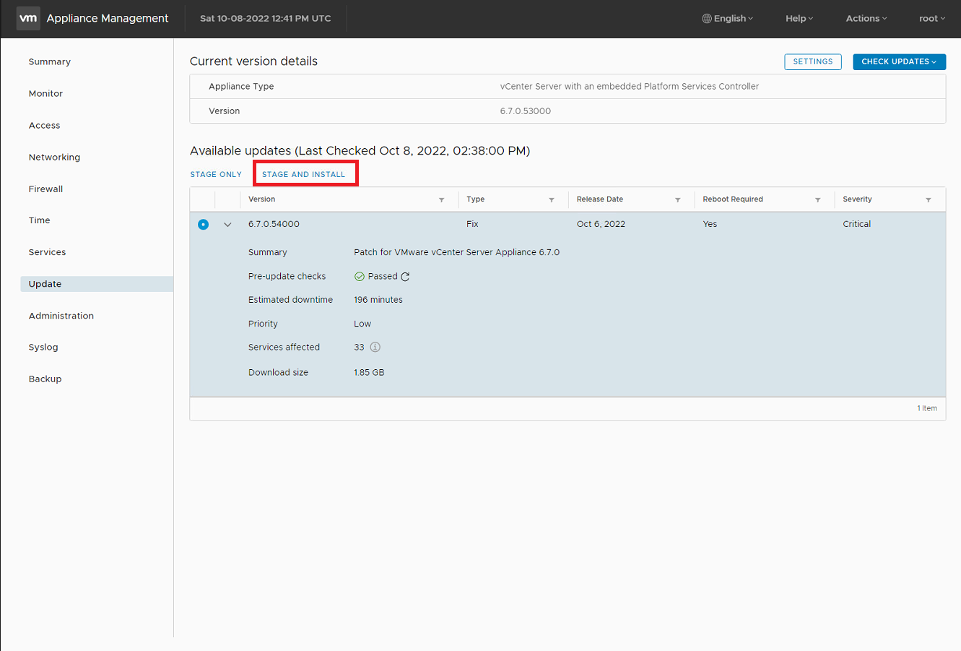Sort by Reboot Required column header
The image size is (961, 651).
(x=733, y=199)
